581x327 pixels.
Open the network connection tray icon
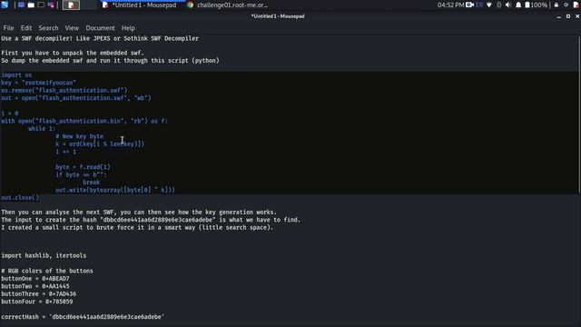489,5
